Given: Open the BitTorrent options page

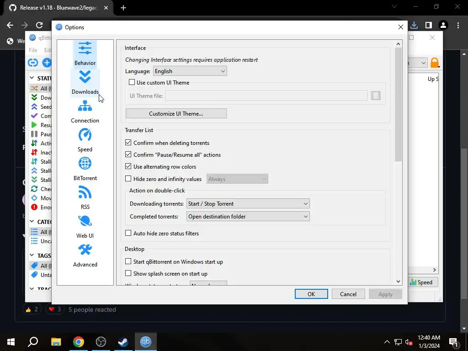Looking at the screenshot, I should [x=85, y=169].
